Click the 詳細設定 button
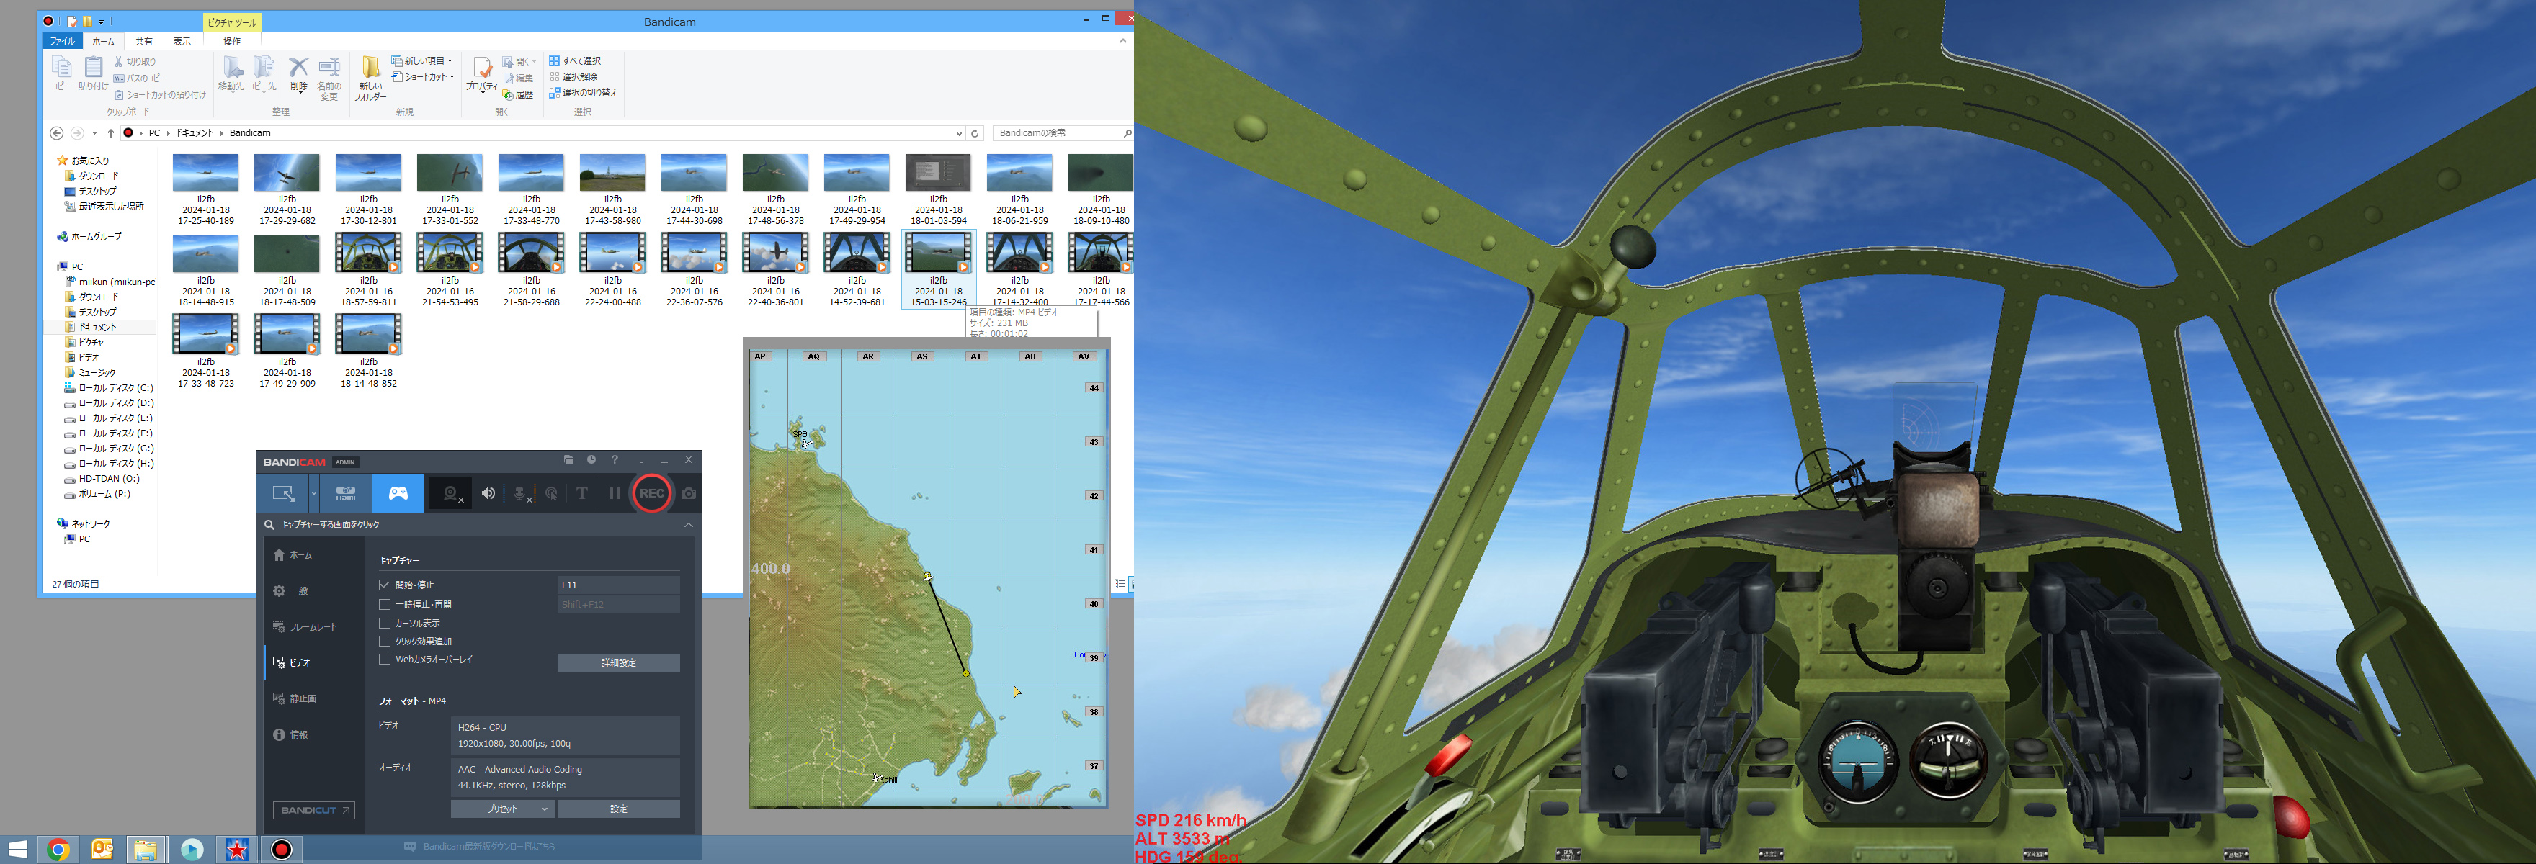2536x864 pixels. [x=618, y=662]
